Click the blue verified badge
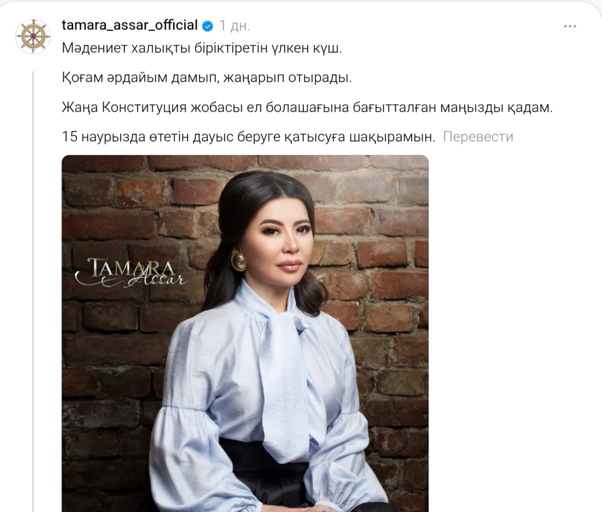 [x=208, y=26]
